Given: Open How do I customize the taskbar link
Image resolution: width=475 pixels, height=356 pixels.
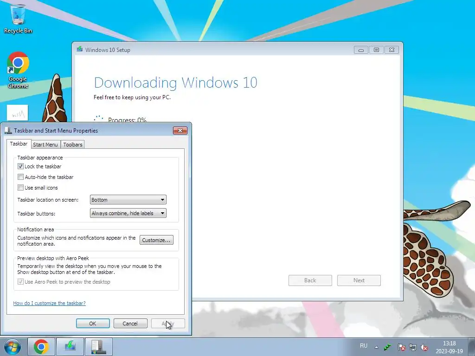Looking at the screenshot, I should point(49,303).
